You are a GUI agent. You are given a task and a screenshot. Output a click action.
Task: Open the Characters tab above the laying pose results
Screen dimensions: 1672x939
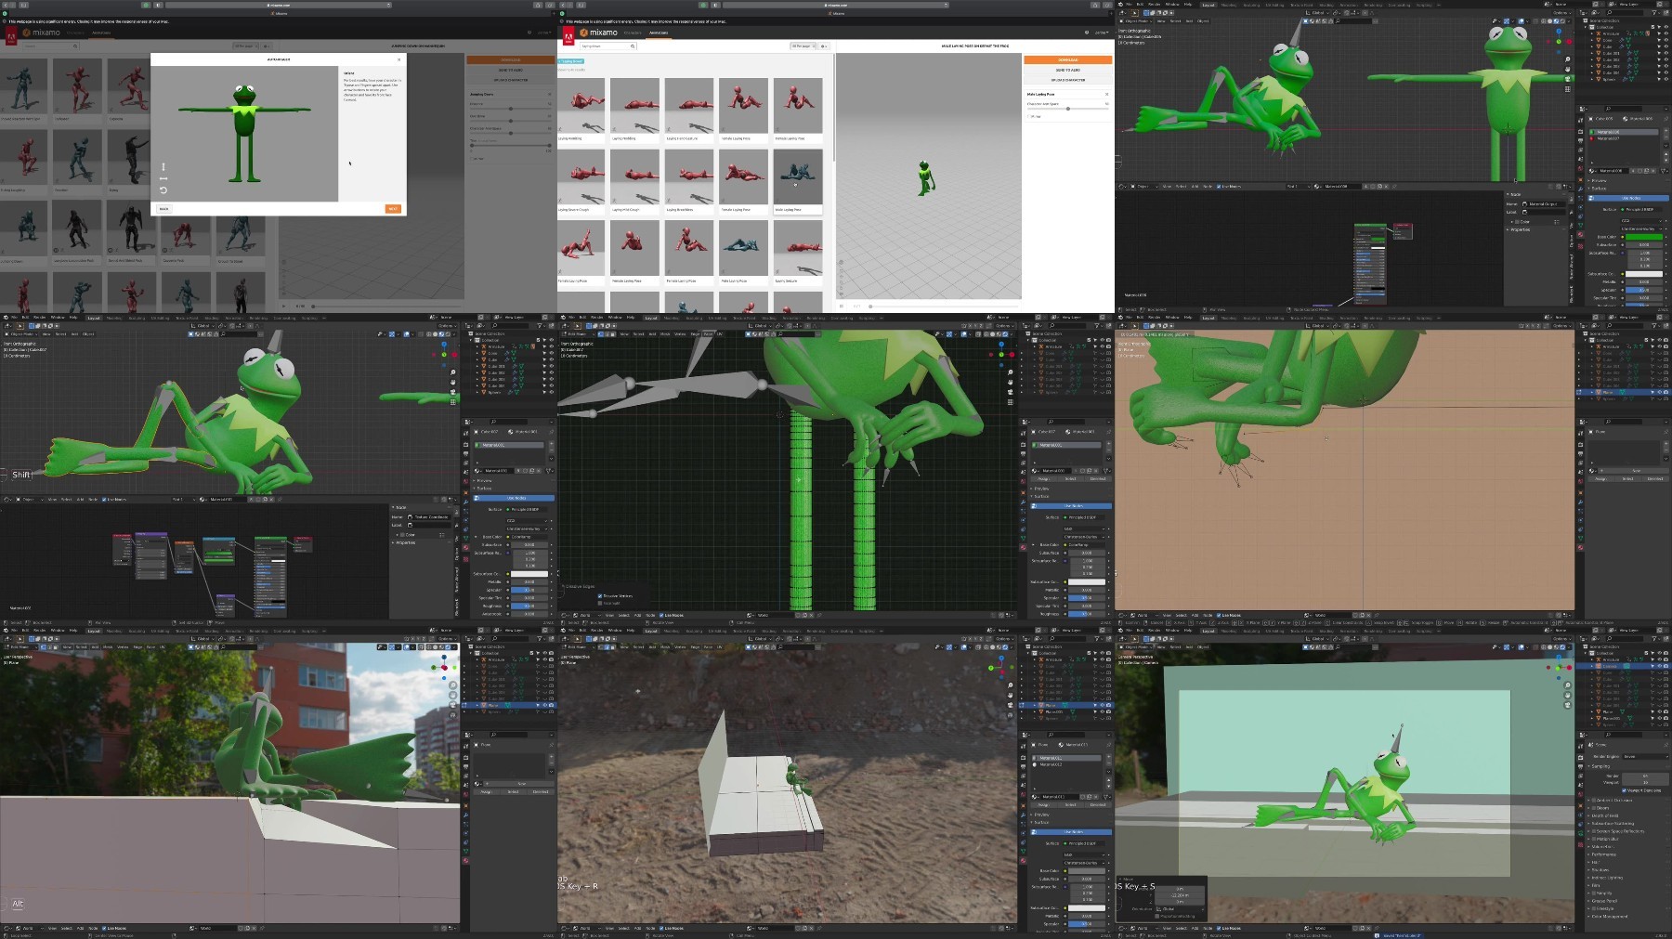[x=633, y=33]
